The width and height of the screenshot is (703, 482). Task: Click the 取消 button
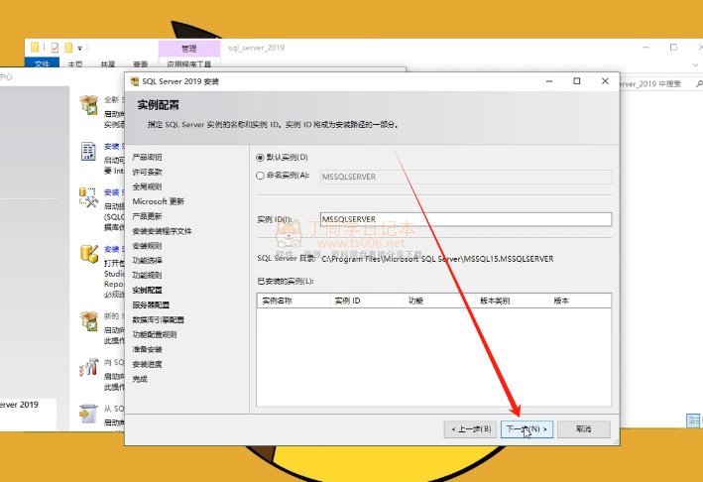click(583, 429)
